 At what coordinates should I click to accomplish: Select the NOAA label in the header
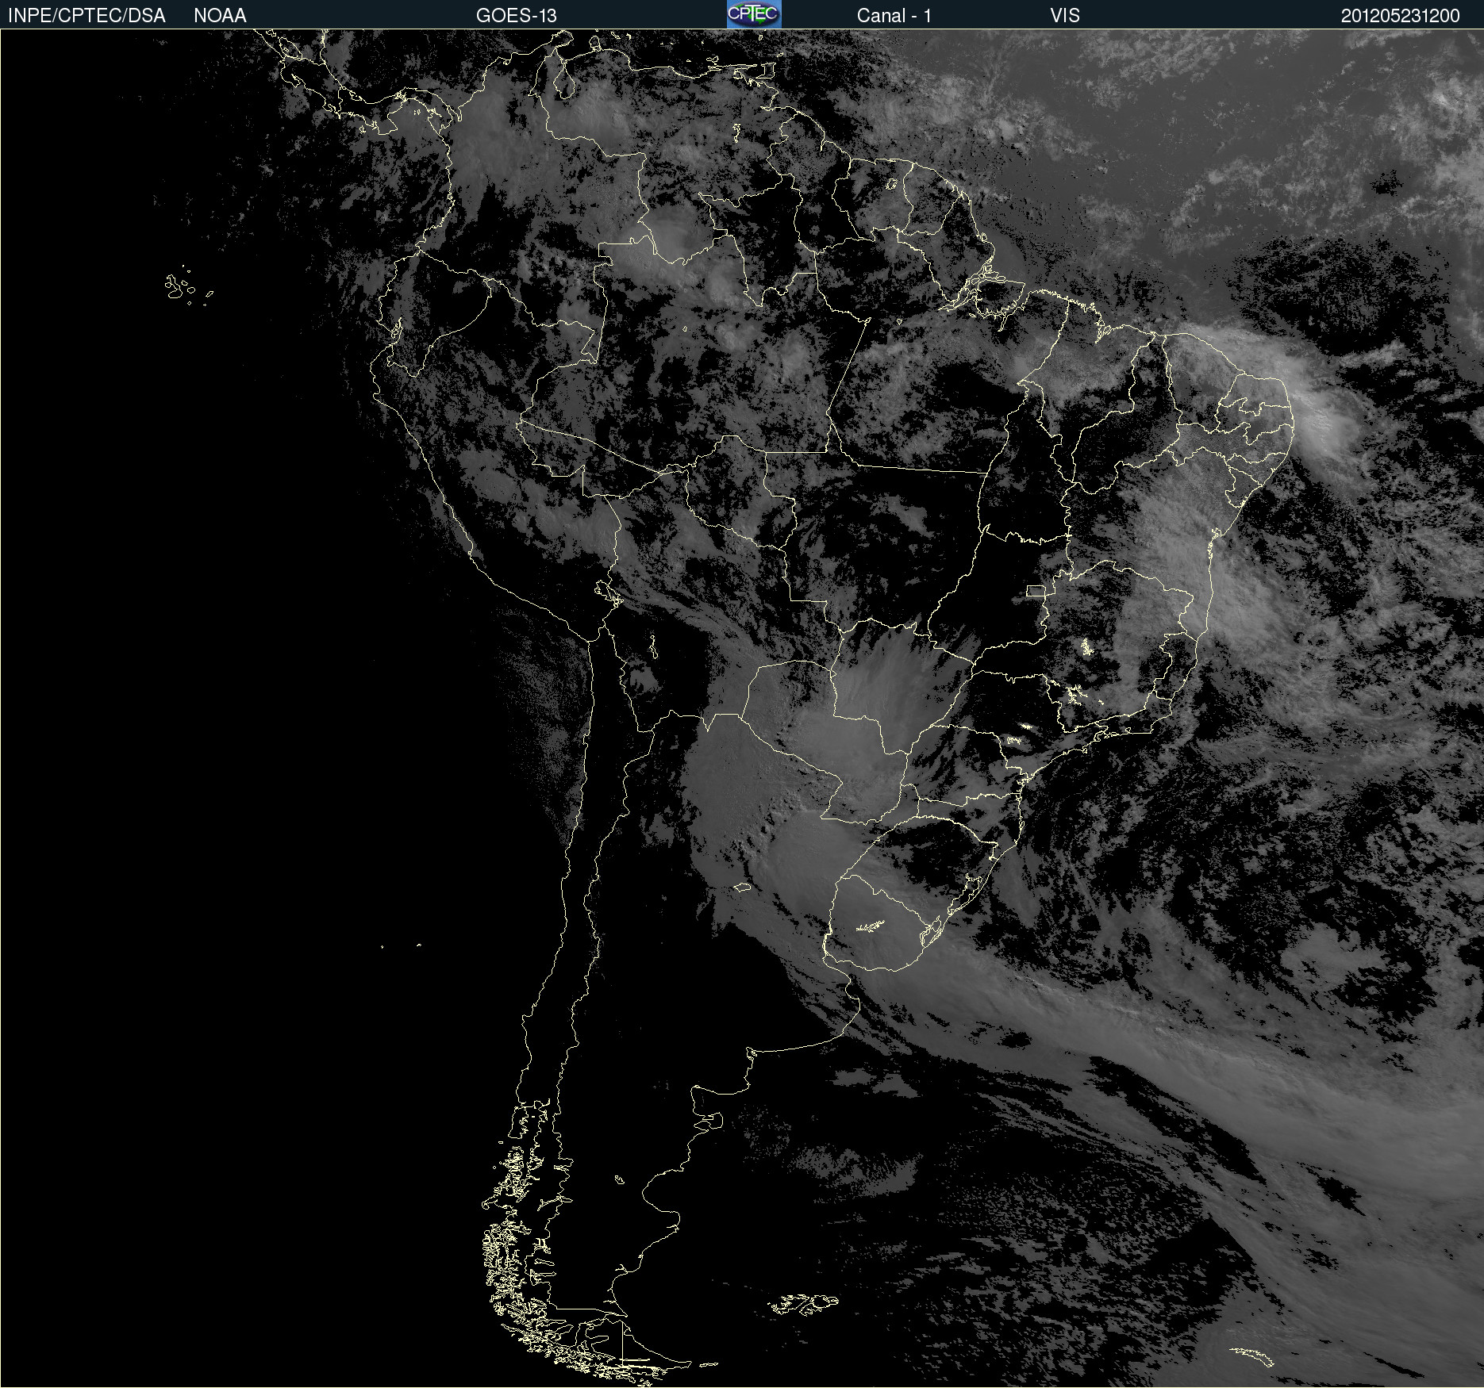pyautogui.click(x=220, y=16)
